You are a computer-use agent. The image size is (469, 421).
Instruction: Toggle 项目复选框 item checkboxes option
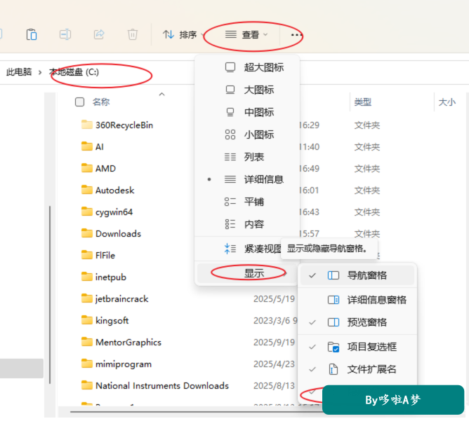(357, 347)
